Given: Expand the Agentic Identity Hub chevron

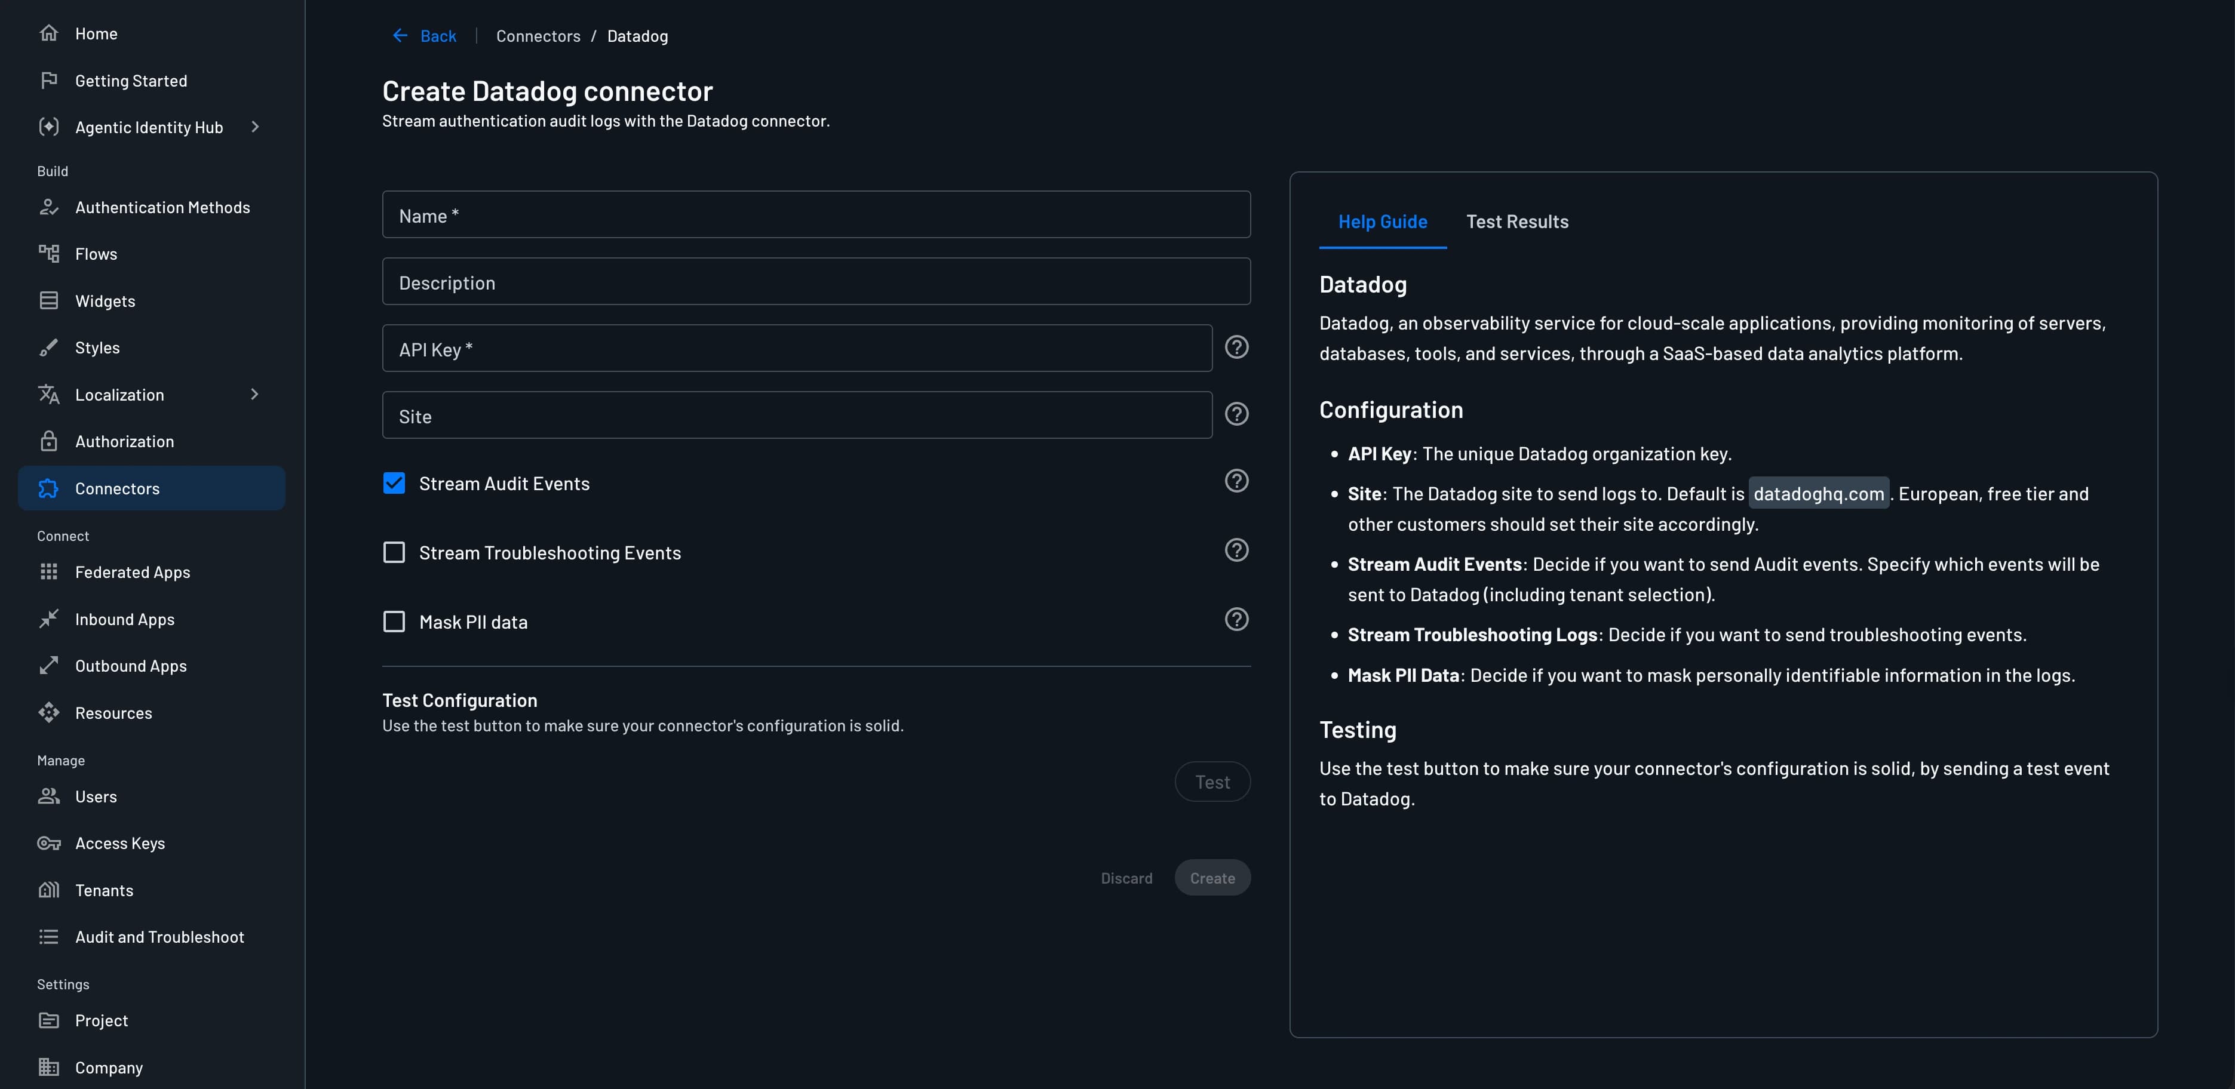Looking at the screenshot, I should pos(254,127).
